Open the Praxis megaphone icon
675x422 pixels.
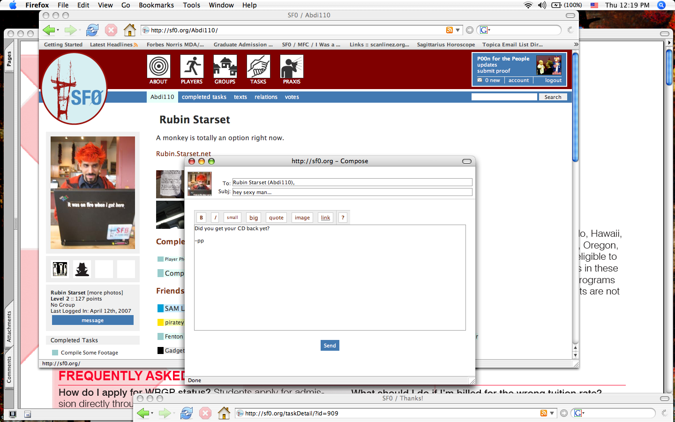click(x=292, y=67)
